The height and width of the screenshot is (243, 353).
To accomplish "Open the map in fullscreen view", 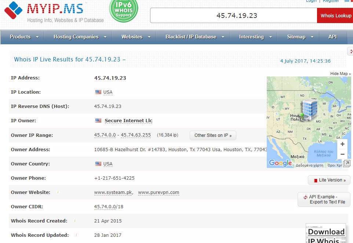I will 347,163.
